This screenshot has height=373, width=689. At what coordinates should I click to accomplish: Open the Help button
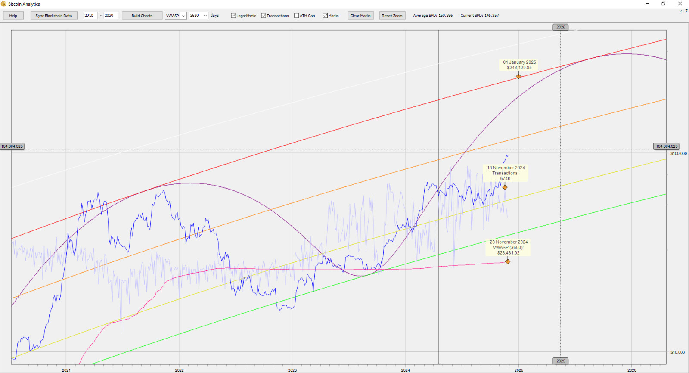coord(13,16)
